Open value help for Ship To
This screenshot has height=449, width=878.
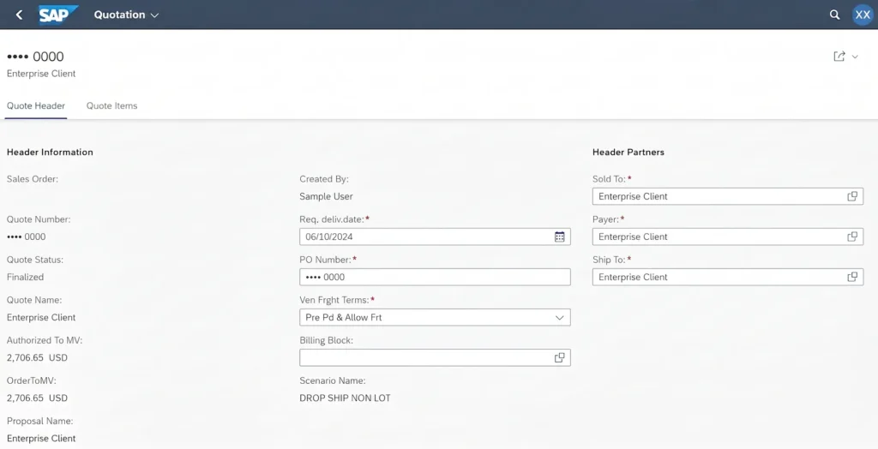point(852,277)
